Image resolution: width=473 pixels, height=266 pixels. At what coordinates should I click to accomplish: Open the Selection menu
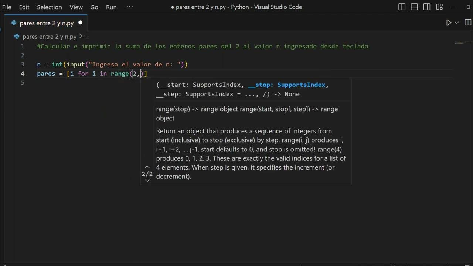tap(50, 7)
